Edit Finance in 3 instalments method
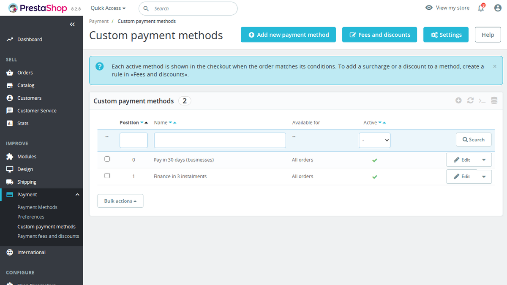Image resolution: width=507 pixels, height=285 pixels. click(462, 176)
